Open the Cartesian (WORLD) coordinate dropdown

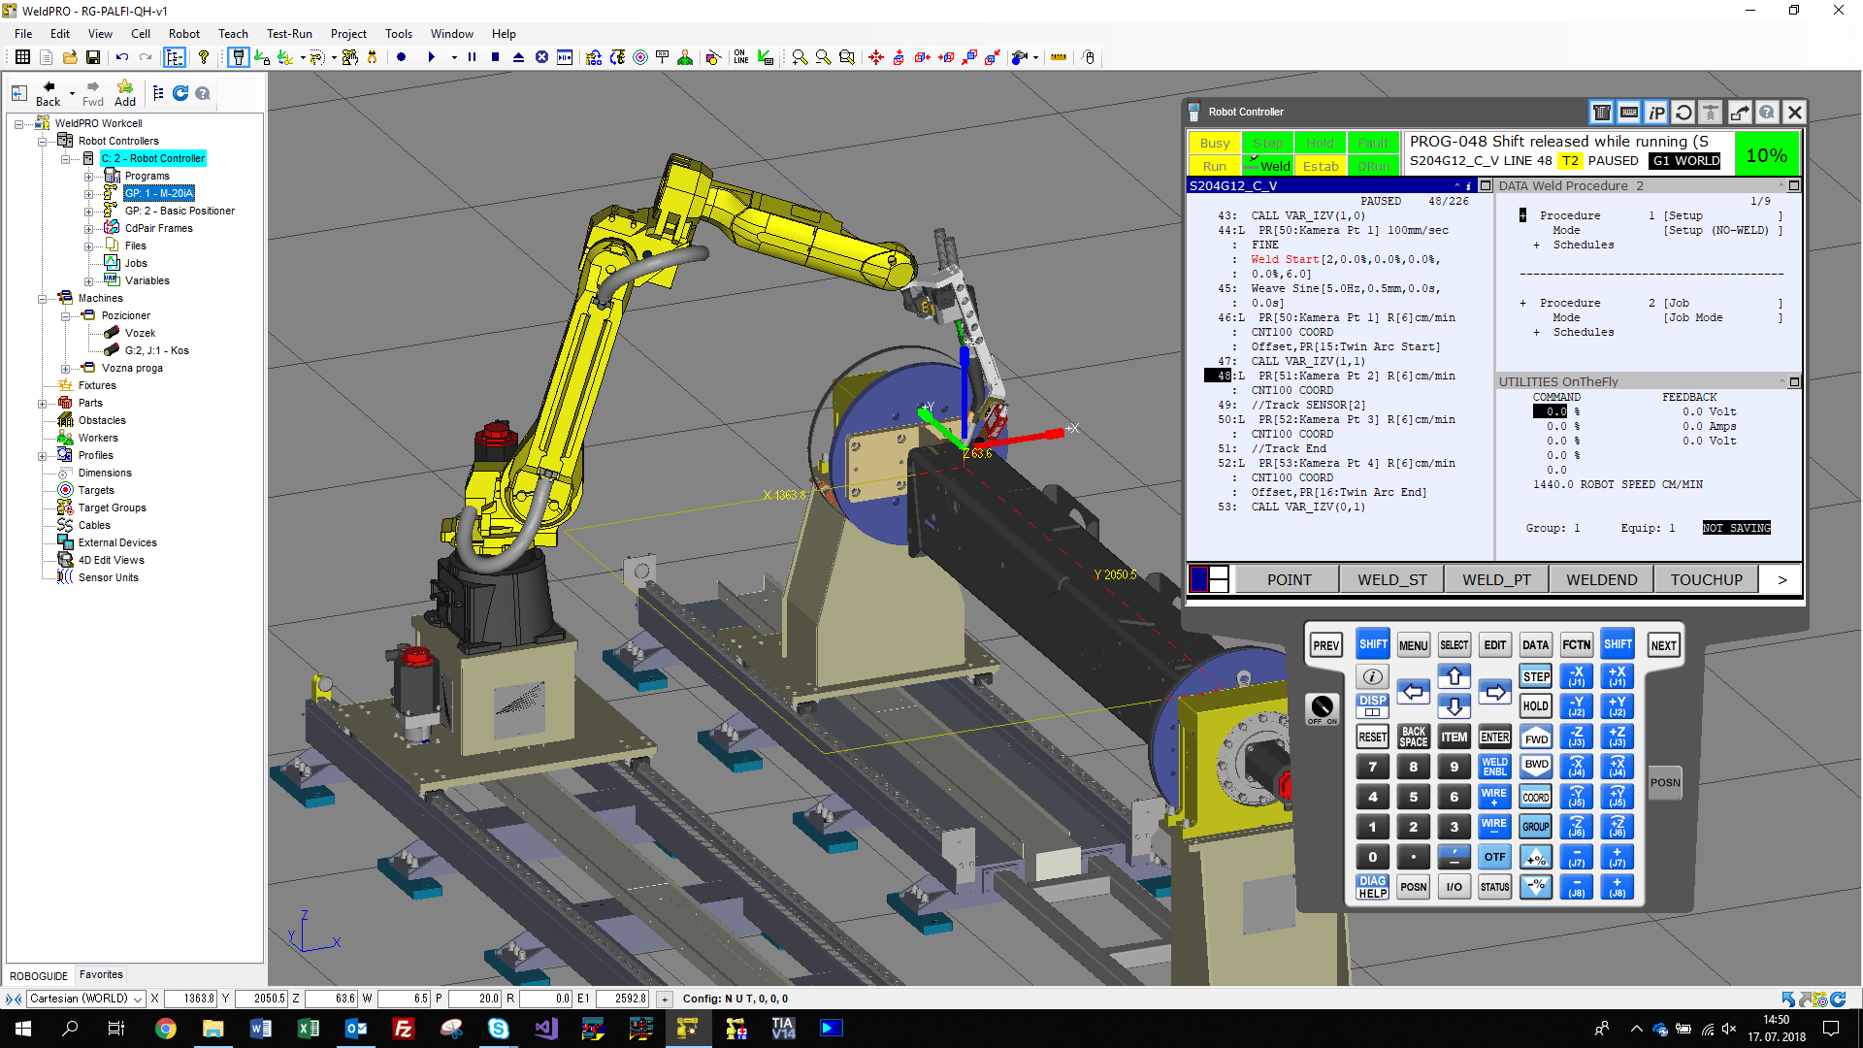coord(138,999)
